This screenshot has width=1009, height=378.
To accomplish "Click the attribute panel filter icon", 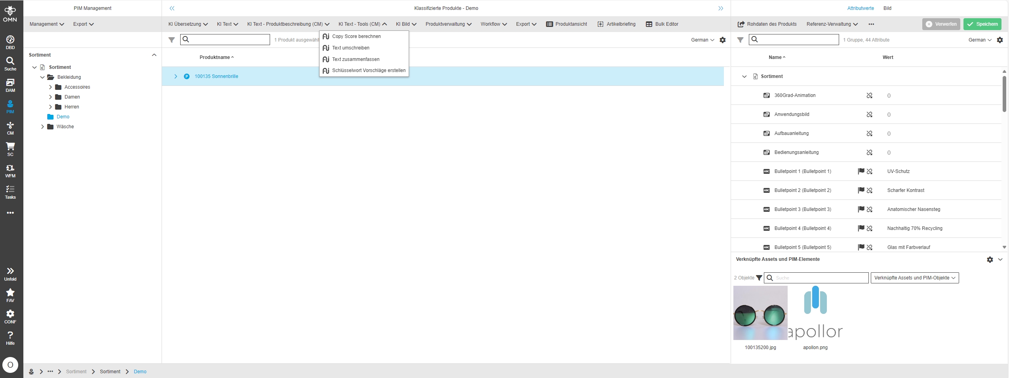I will [740, 40].
